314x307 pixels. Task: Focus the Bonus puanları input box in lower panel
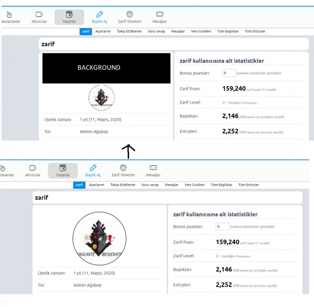point(222,226)
